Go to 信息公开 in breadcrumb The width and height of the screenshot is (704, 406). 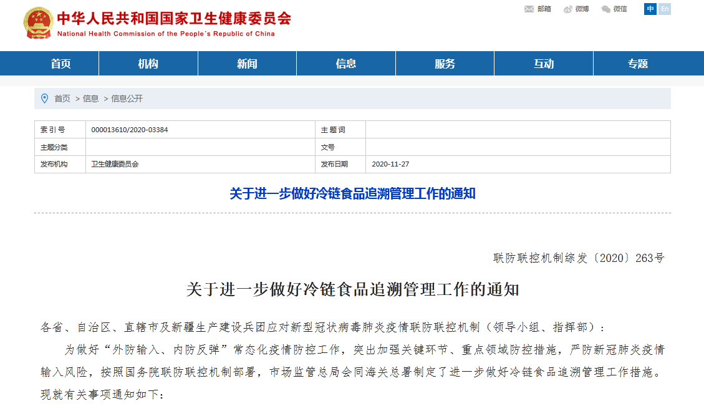tap(127, 99)
